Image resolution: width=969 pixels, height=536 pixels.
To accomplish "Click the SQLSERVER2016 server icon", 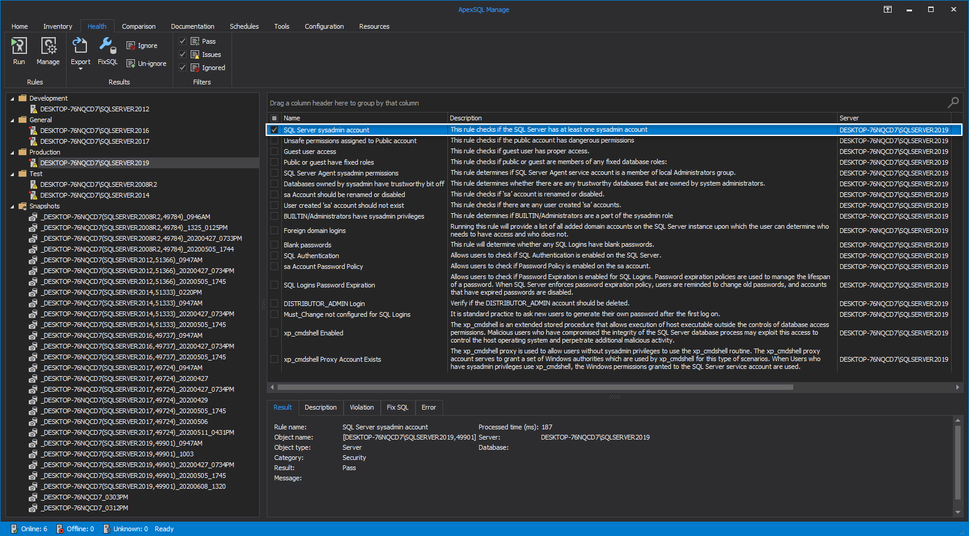I will click(x=34, y=131).
